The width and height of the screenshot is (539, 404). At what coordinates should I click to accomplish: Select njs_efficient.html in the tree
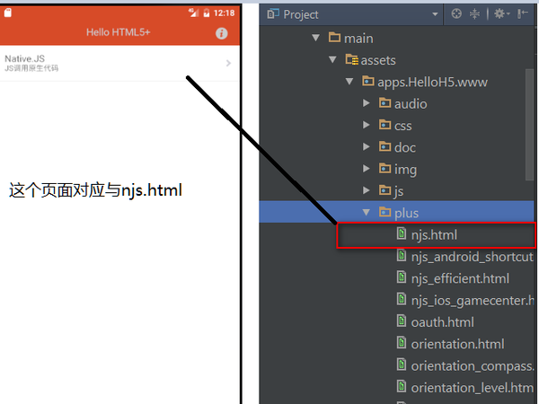tap(460, 278)
